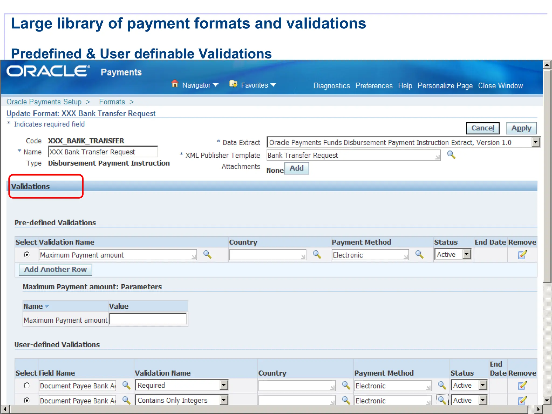The height and width of the screenshot is (414, 552).
Task: Remove the Required user-defined validation row
Action: pos(522,386)
